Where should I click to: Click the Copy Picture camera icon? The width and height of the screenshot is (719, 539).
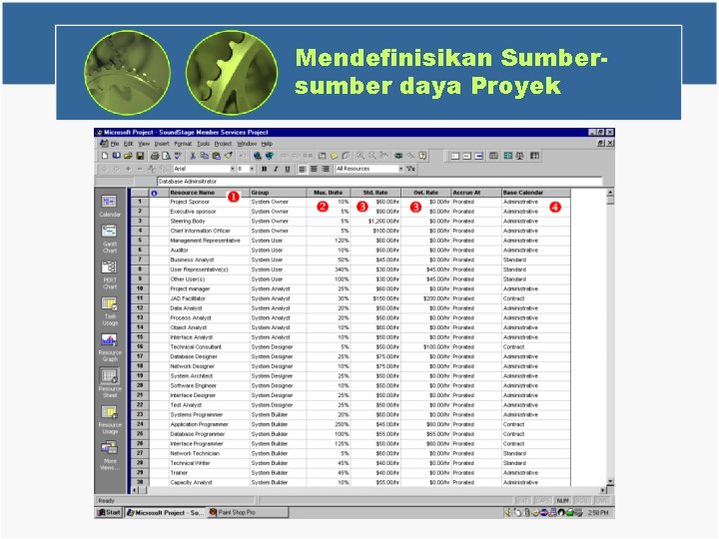[x=398, y=157]
